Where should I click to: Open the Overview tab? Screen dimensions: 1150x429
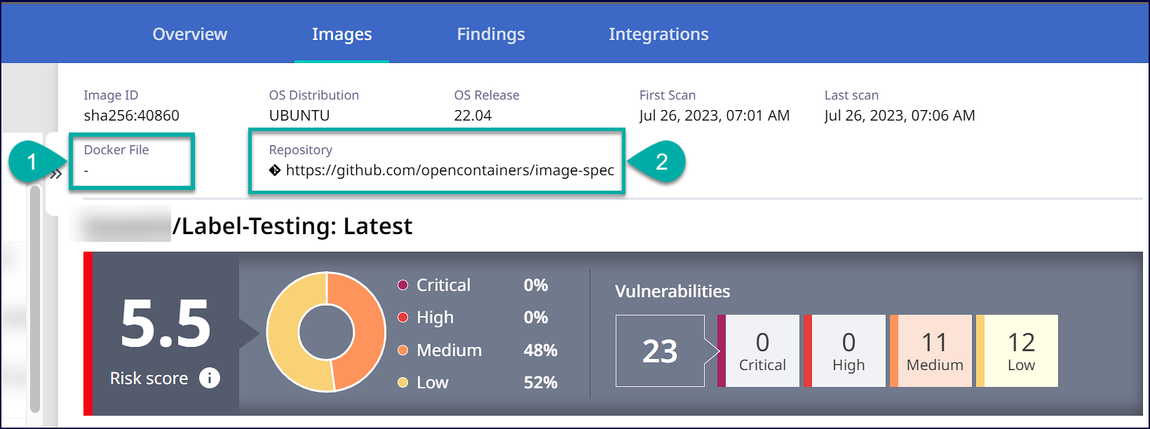189,34
